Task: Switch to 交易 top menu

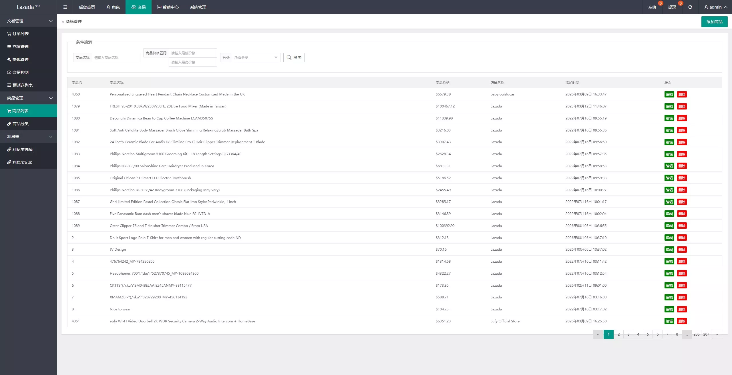Action: coord(138,7)
